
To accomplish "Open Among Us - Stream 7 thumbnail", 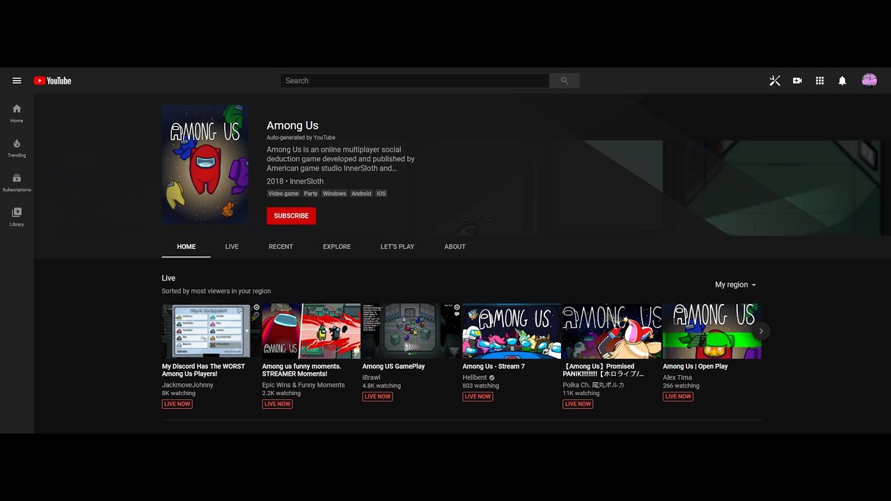I will [x=512, y=331].
